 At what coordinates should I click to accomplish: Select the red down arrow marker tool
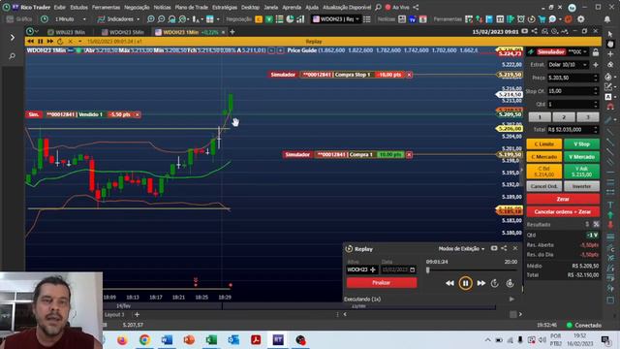(x=610, y=226)
